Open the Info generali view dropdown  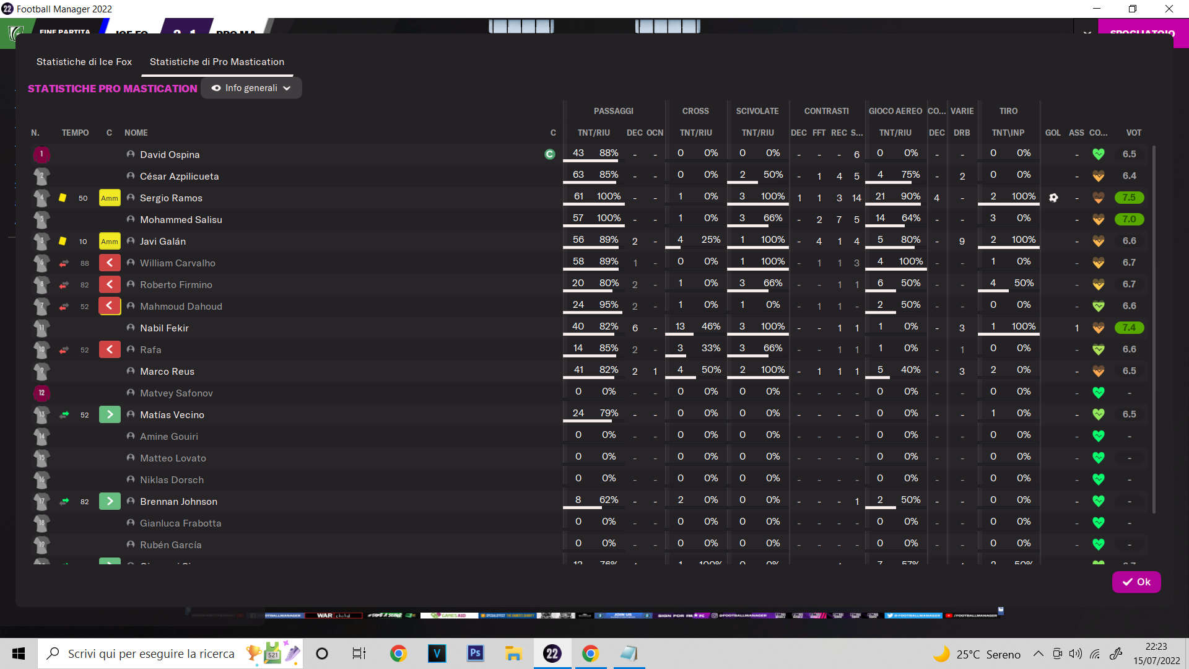[x=251, y=88]
